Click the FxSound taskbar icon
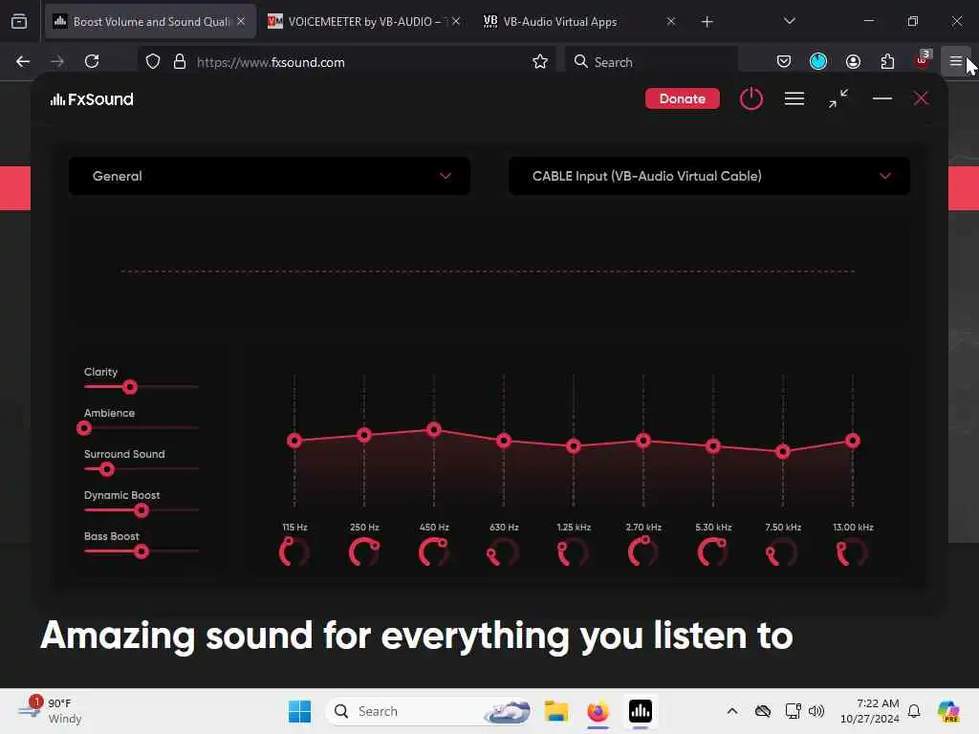Image resolution: width=979 pixels, height=734 pixels. click(641, 711)
